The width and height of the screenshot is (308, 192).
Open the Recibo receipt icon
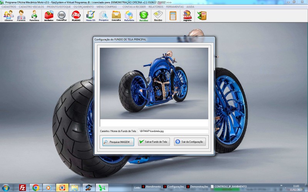pos(158,16)
